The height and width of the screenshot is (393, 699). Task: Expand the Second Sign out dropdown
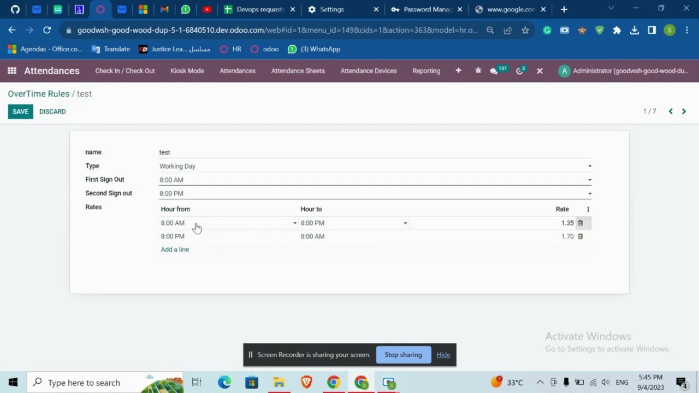tap(590, 193)
